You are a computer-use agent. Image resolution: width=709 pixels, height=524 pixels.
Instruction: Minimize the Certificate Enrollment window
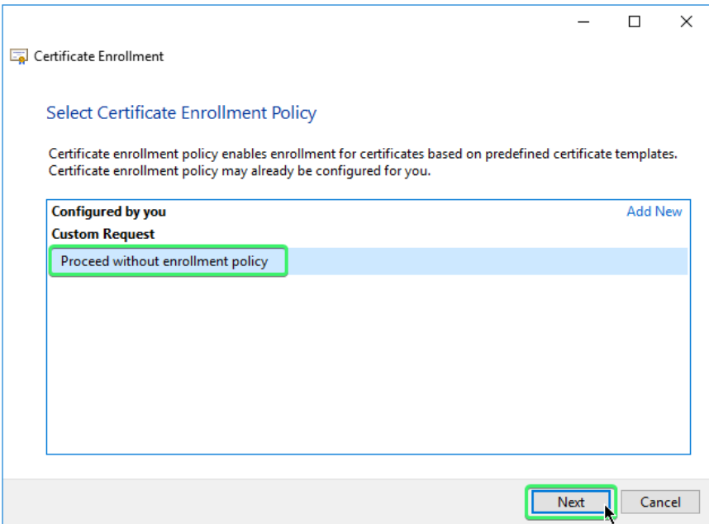click(583, 21)
